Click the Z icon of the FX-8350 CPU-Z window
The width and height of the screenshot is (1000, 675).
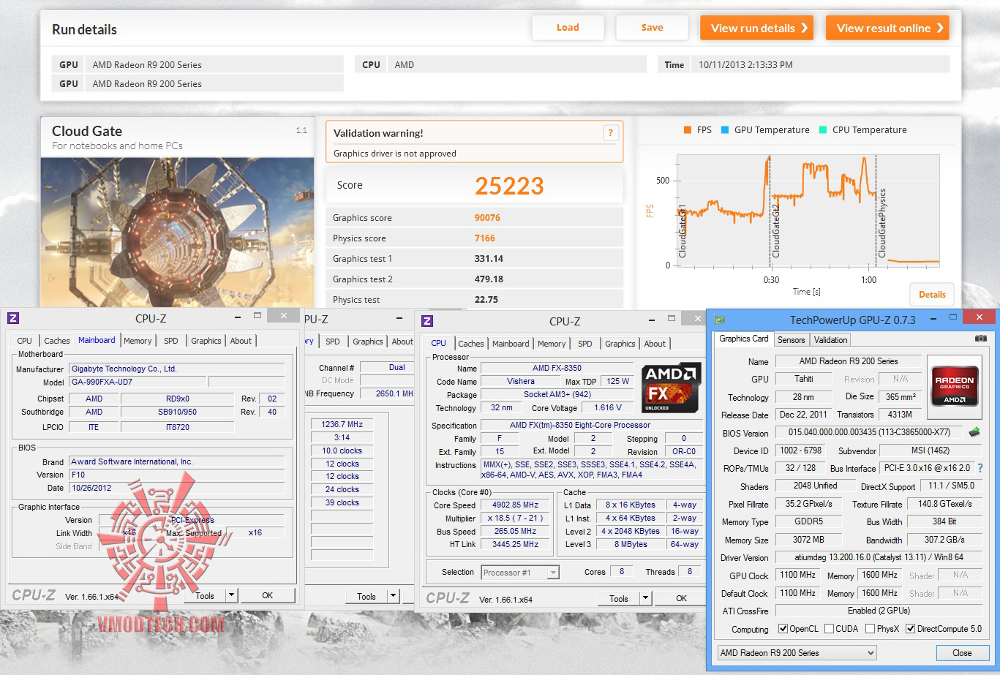click(428, 321)
